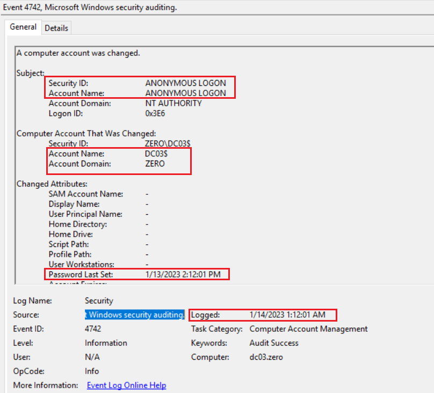This screenshot has width=434, height=393.
Task: Click the 'SAM Account Name:' label
Action: (86, 194)
